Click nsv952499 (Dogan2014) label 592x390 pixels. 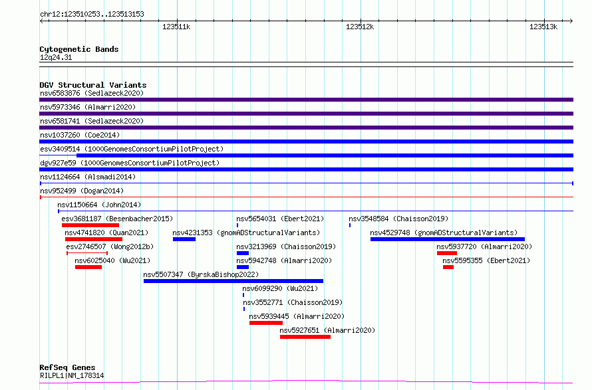tap(82, 191)
